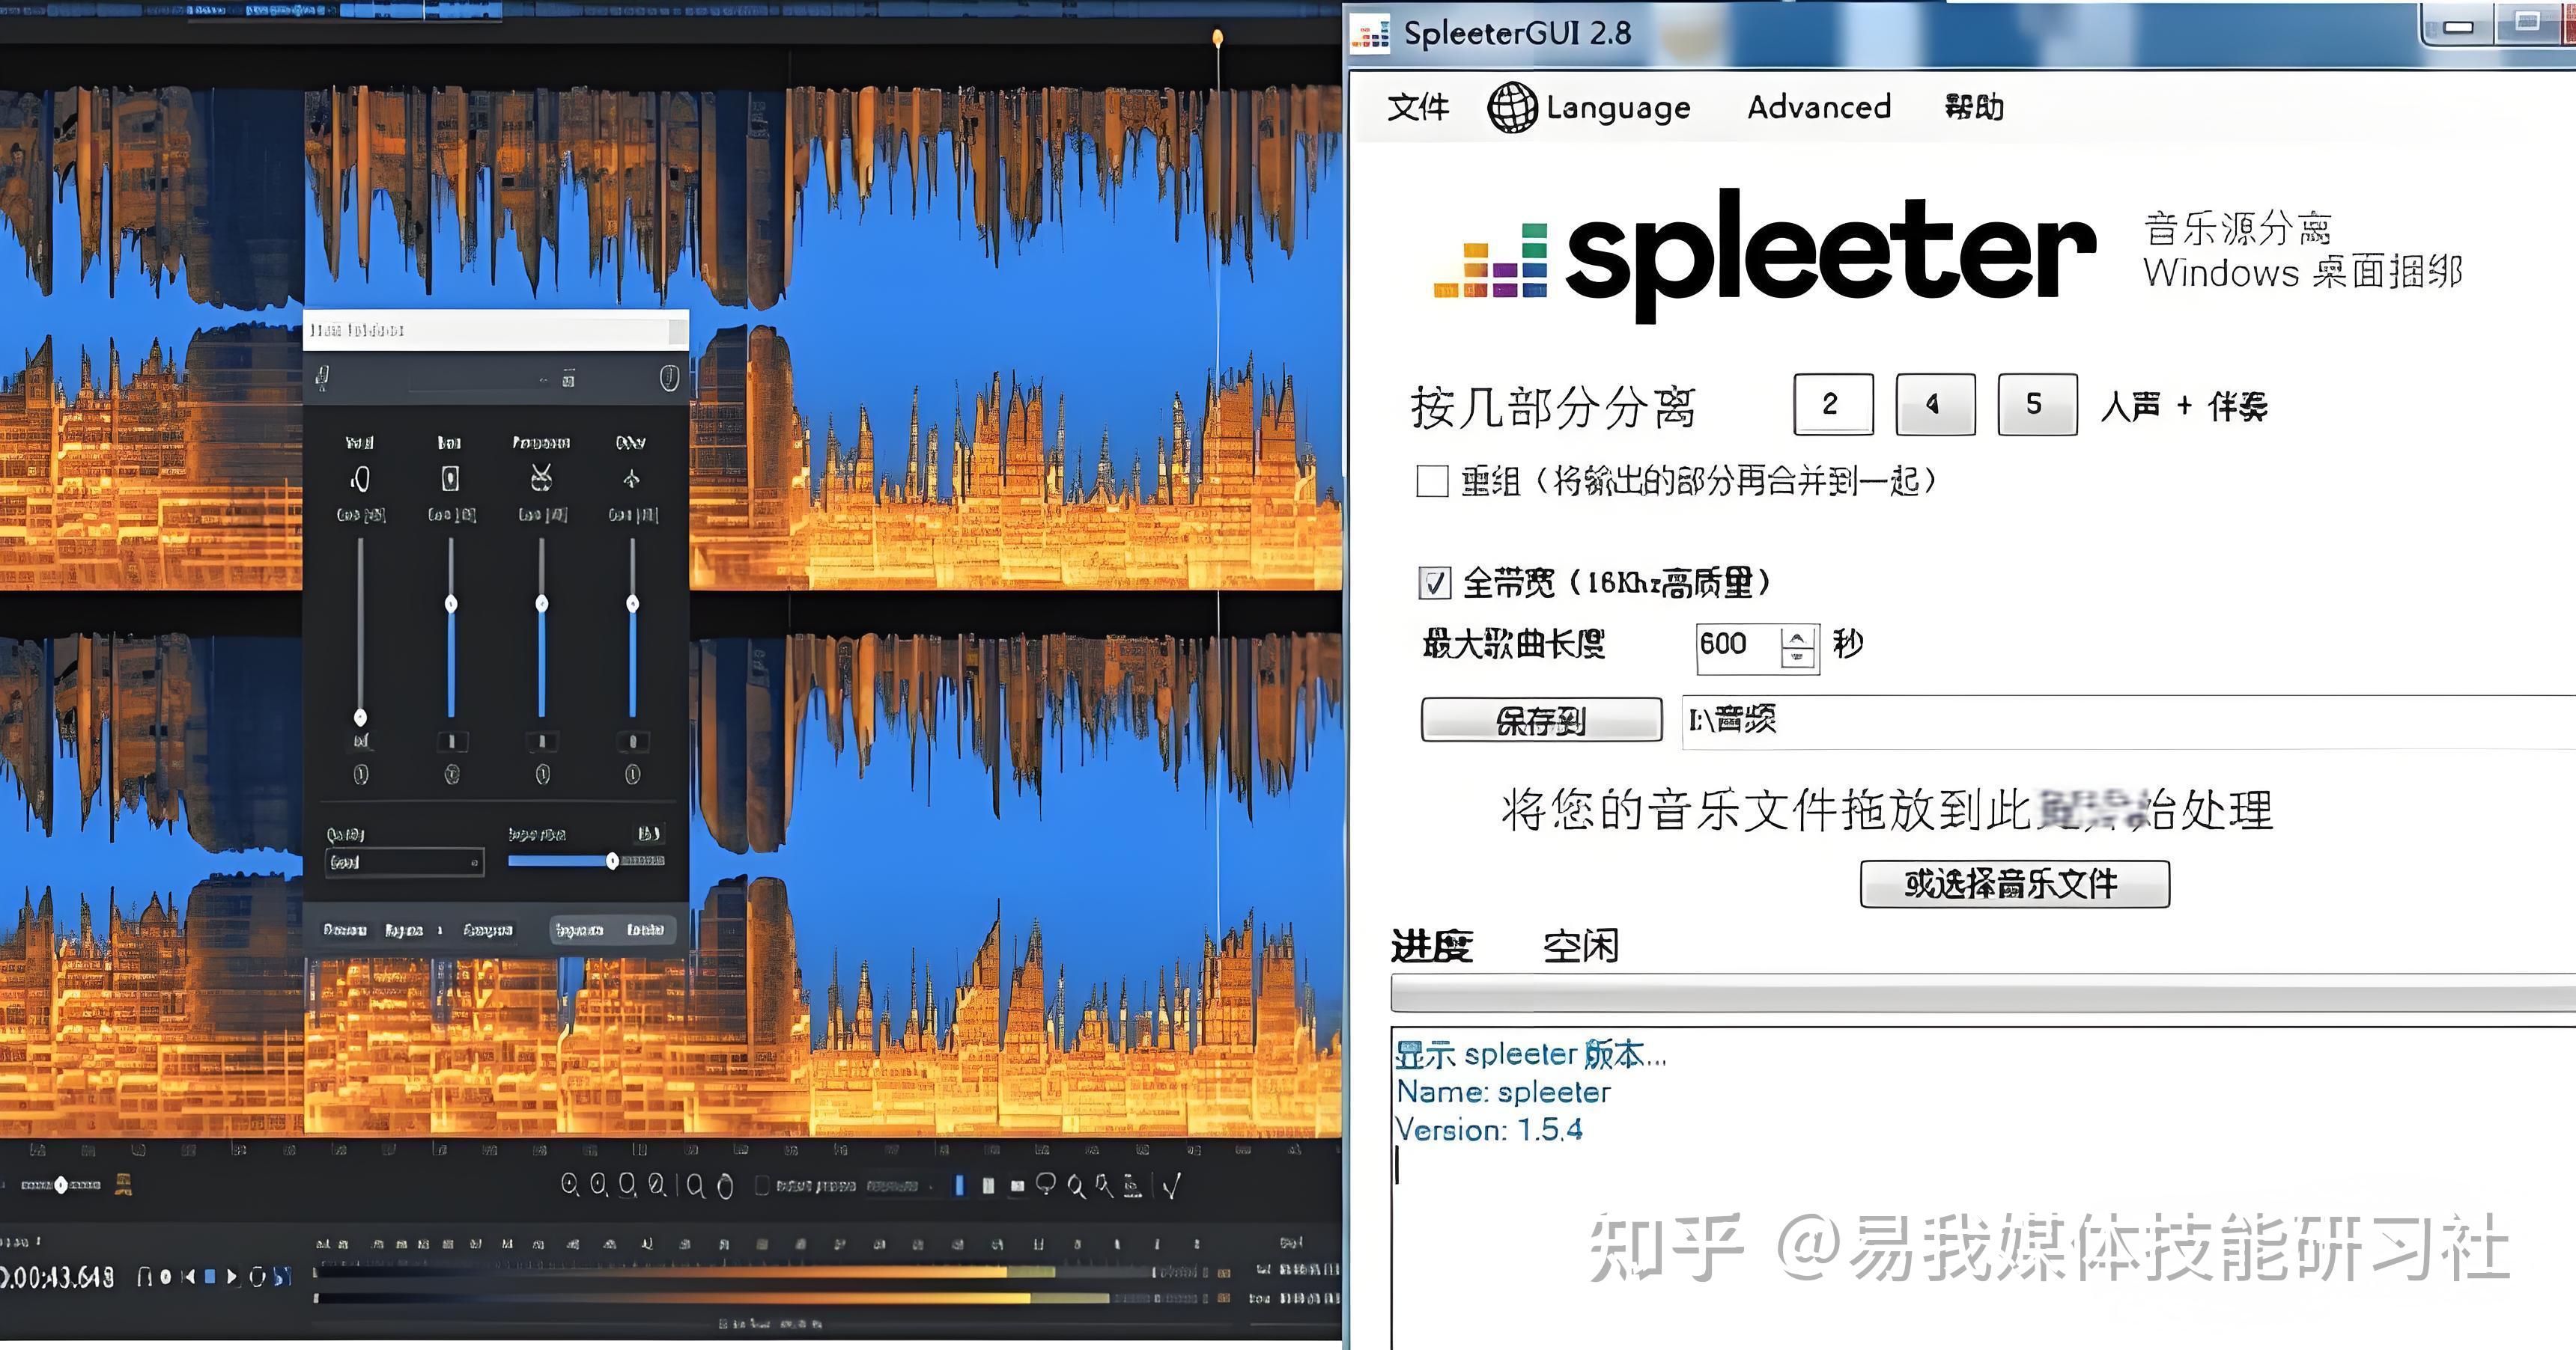The image size is (2576, 1350).
Task: Click the round button below Voice column
Action: click(x=361, y=774)
